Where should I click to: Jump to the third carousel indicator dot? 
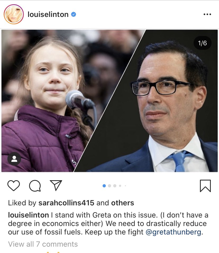(x=115, y=186)
